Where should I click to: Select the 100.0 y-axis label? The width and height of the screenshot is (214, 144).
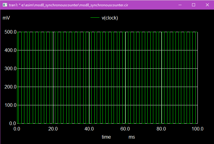[11, 105]
